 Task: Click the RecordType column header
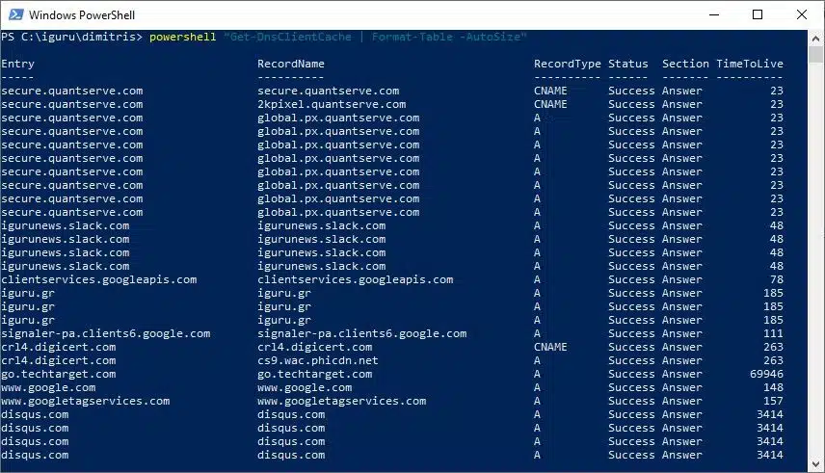[567, 65]
